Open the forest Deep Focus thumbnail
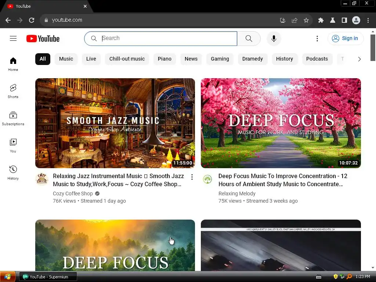 click(115, 245)
